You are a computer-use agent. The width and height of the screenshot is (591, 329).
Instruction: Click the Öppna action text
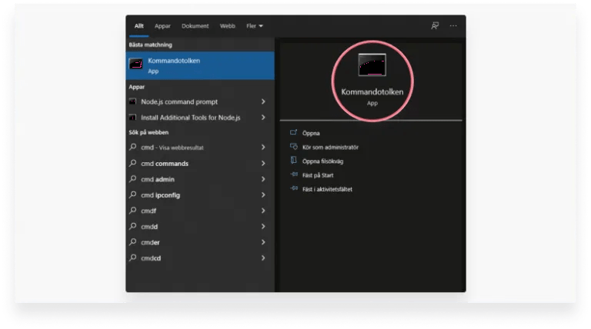pos(311,133)
